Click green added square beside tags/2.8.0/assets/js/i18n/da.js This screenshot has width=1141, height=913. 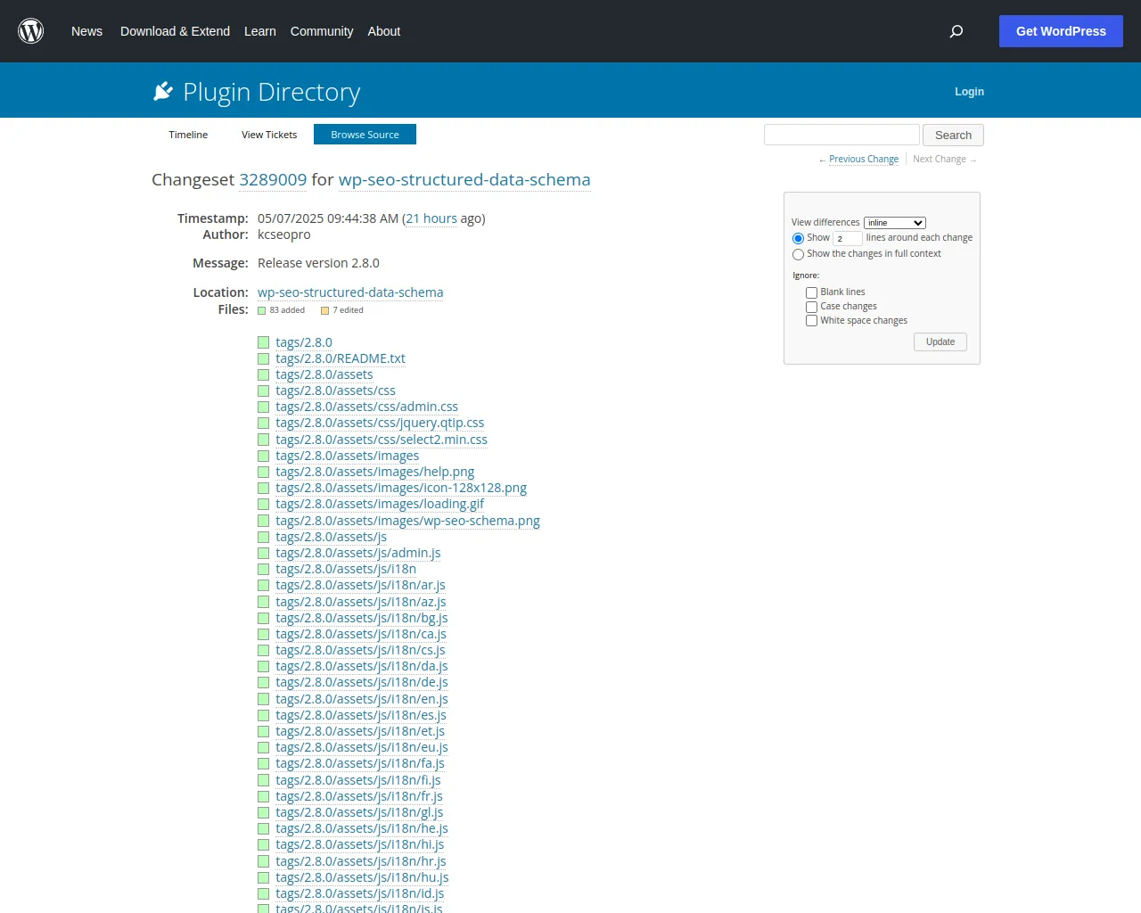[264, 666]
